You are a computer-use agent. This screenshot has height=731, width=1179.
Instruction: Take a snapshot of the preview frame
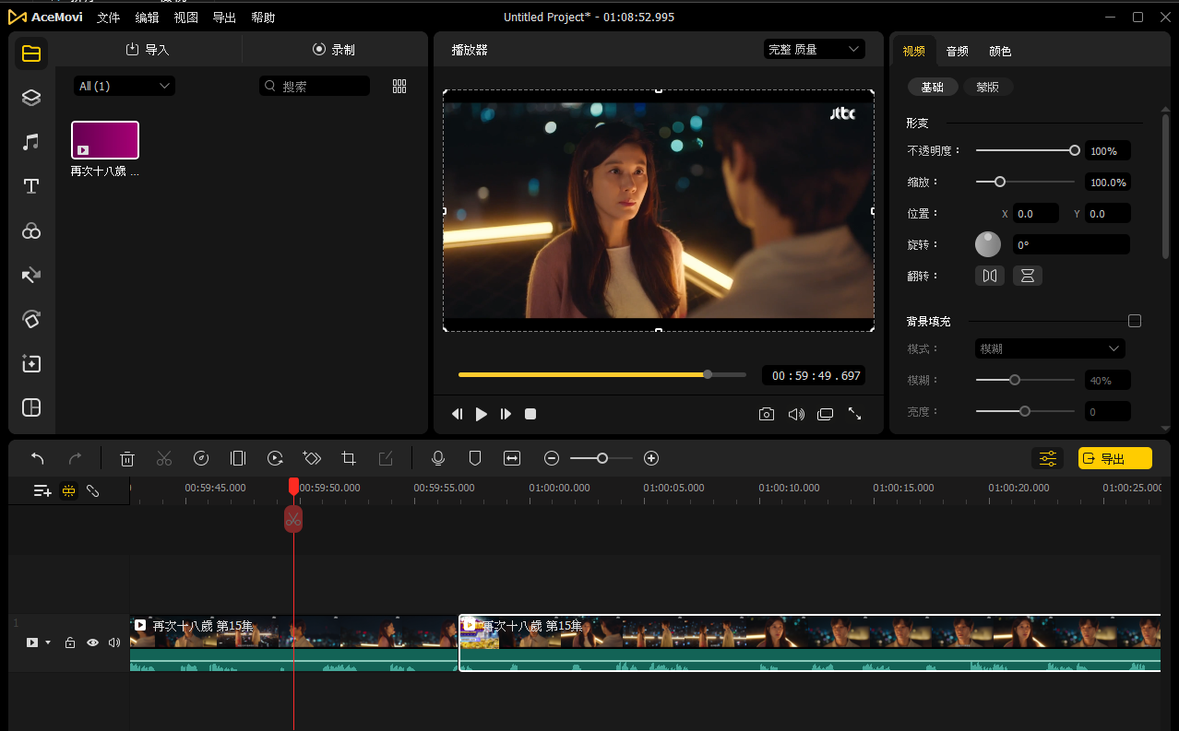click(767, 414)
